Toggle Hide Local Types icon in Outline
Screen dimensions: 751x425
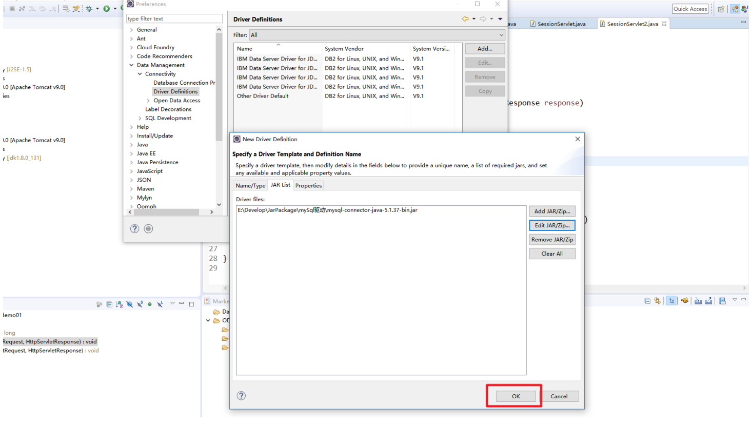(160, 304)
